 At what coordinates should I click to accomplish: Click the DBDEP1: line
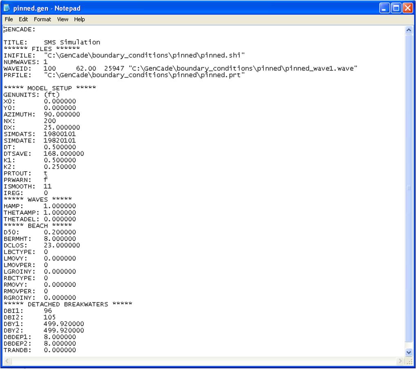click(40, 337)
